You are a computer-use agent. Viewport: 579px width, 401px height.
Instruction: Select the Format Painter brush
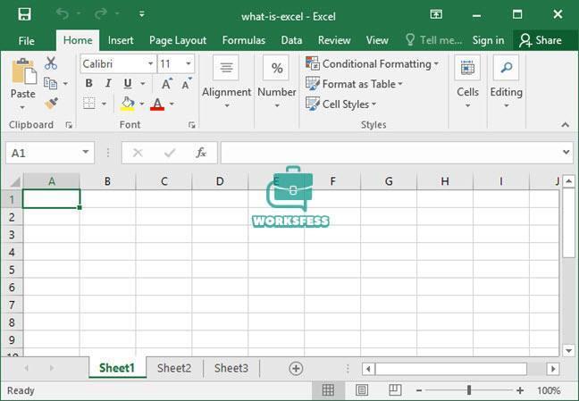51,103
